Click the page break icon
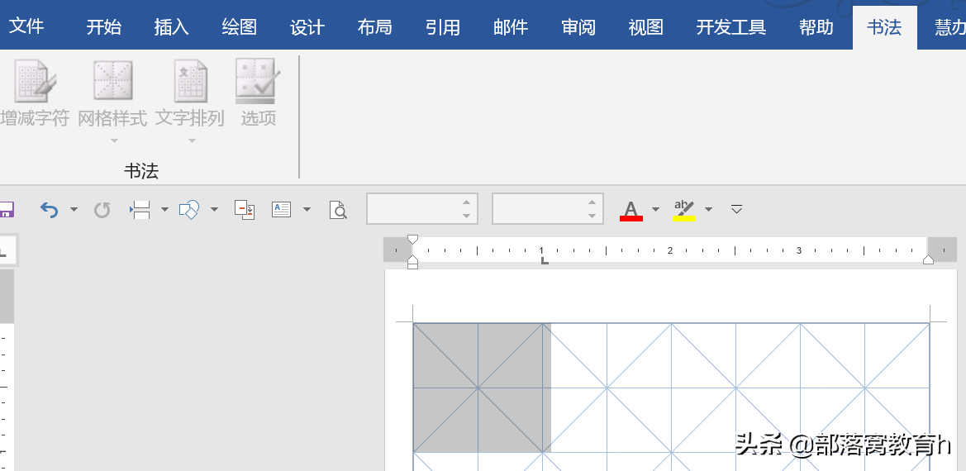 pos(140,209)
